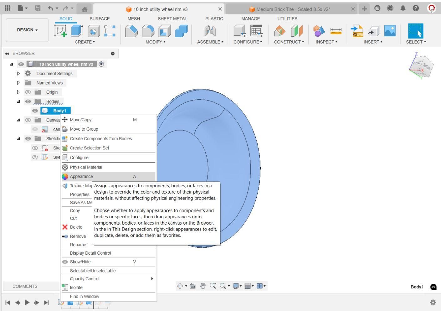This screenshot has width=441, height=311.
Task: Collapse the BROWSER panel arrows
Action: click(7, 54)
